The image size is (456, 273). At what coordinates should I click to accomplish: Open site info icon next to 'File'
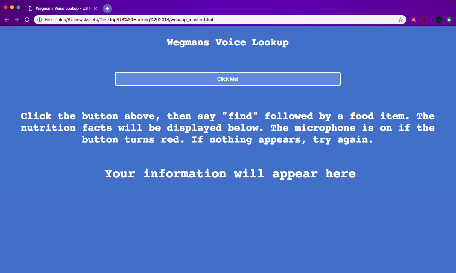tap(40, 20)
